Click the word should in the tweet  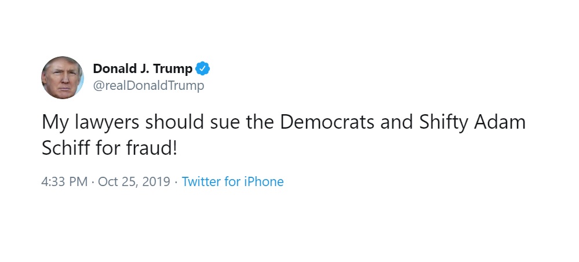[x=174, y=123]
